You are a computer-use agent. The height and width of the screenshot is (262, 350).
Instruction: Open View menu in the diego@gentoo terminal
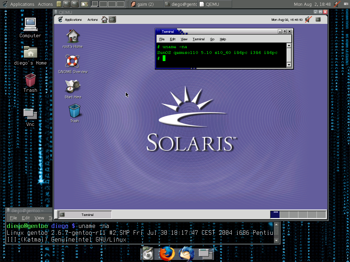[x=39, y=218]
